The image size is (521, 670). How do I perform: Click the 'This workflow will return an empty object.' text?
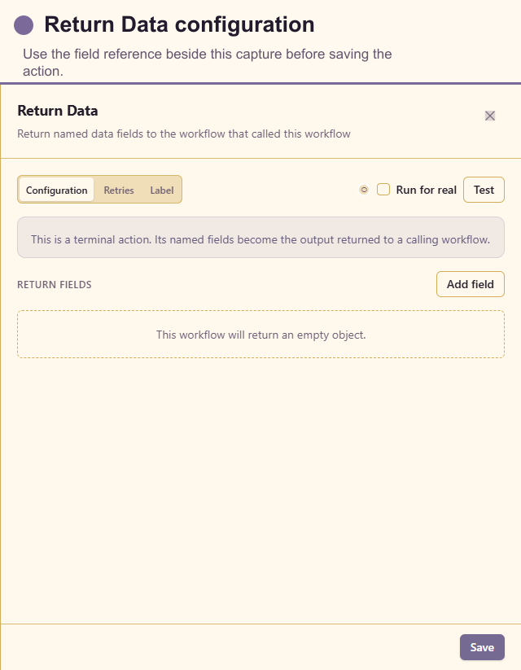pos(260,335)
